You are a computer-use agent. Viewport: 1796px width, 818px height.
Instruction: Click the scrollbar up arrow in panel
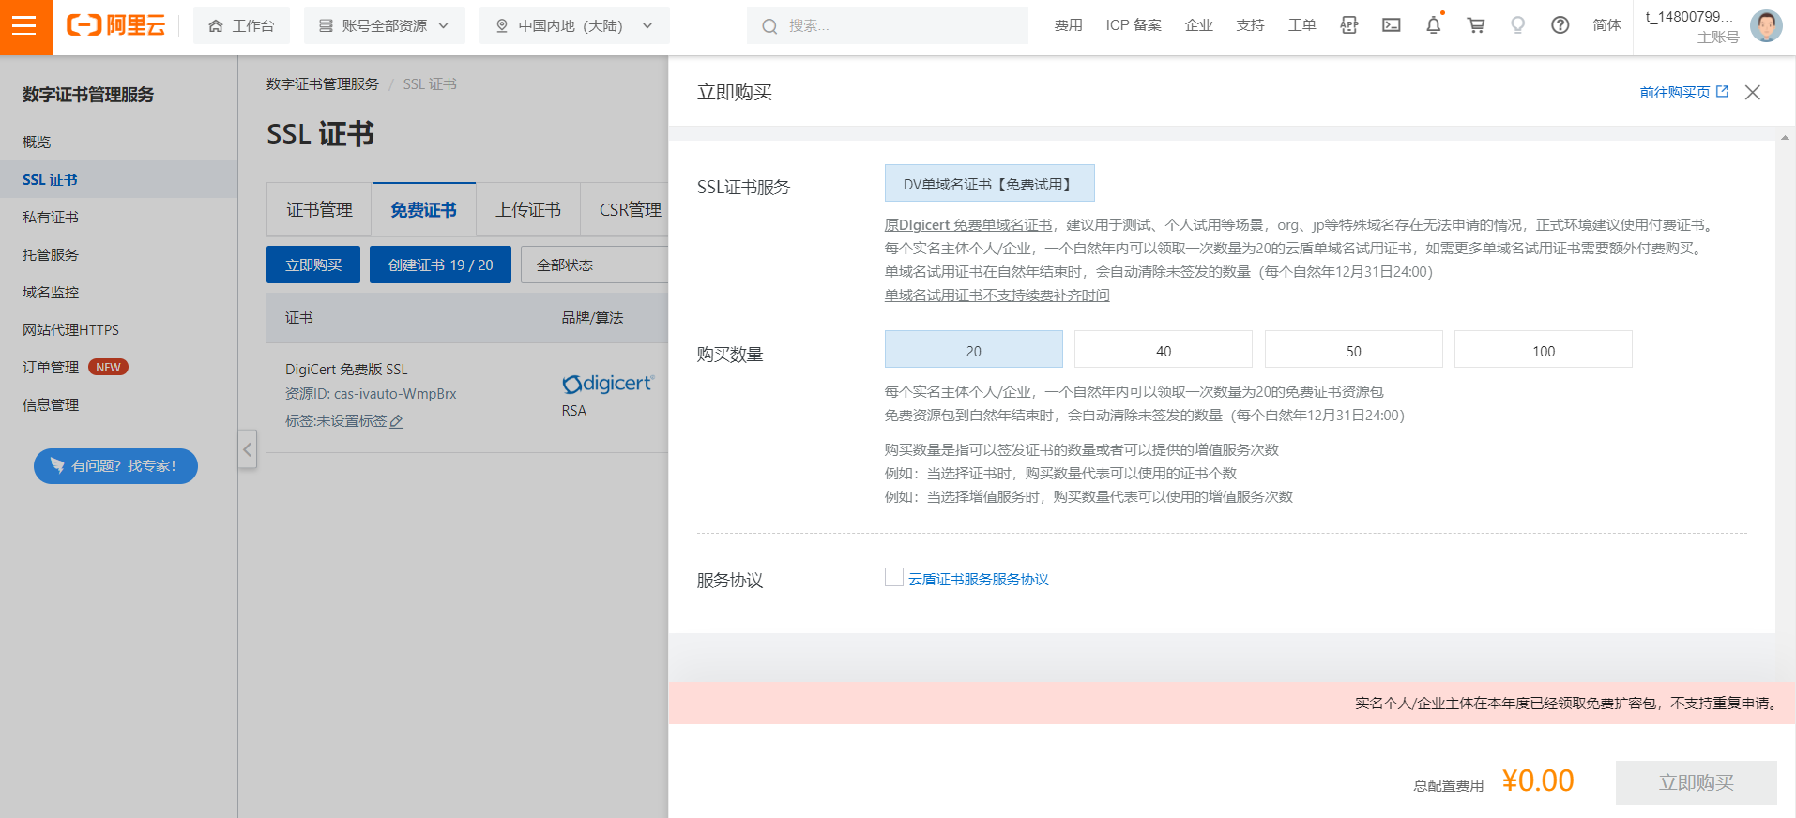(x=1785, y=138)
